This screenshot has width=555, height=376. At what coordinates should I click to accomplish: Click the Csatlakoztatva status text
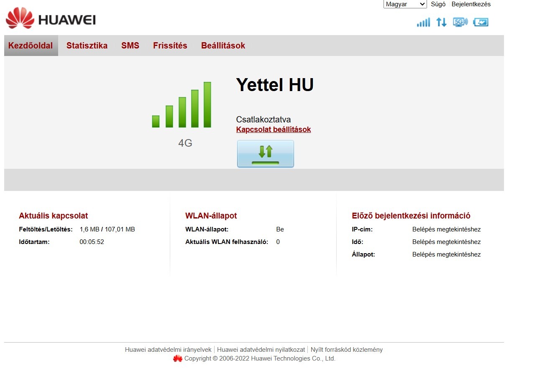pos(263,119)
